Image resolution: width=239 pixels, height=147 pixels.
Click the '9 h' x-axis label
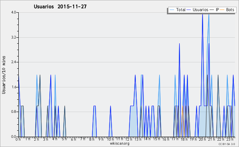[101, 139]
